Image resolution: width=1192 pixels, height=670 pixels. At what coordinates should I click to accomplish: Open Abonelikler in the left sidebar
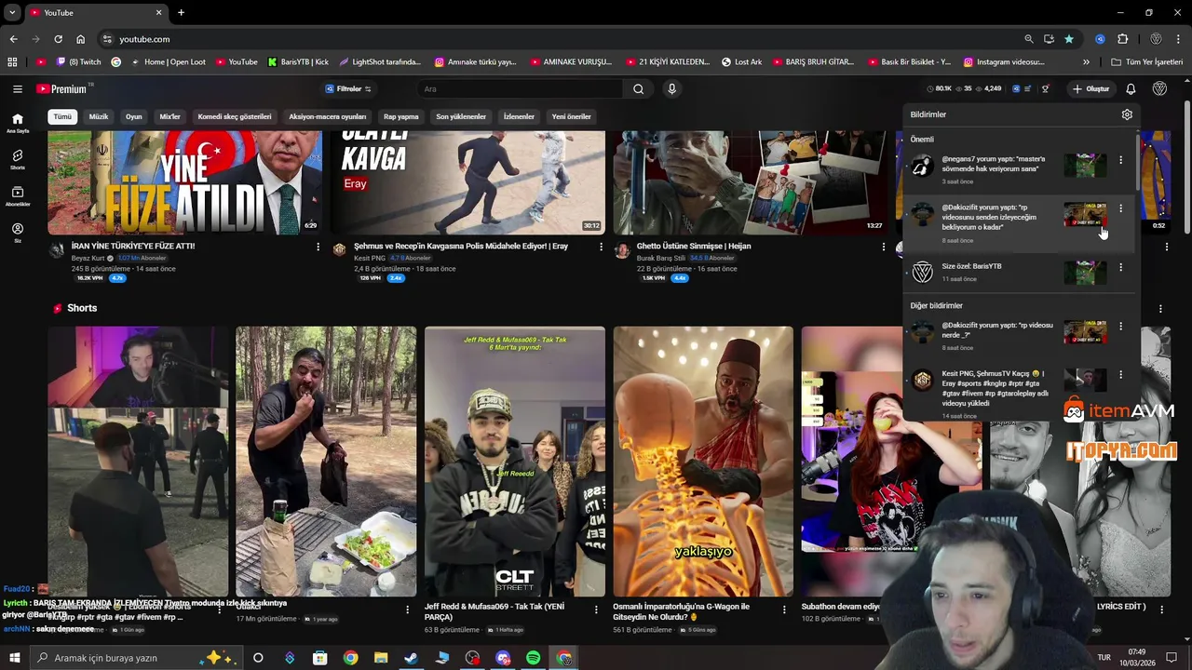[17, 196]
